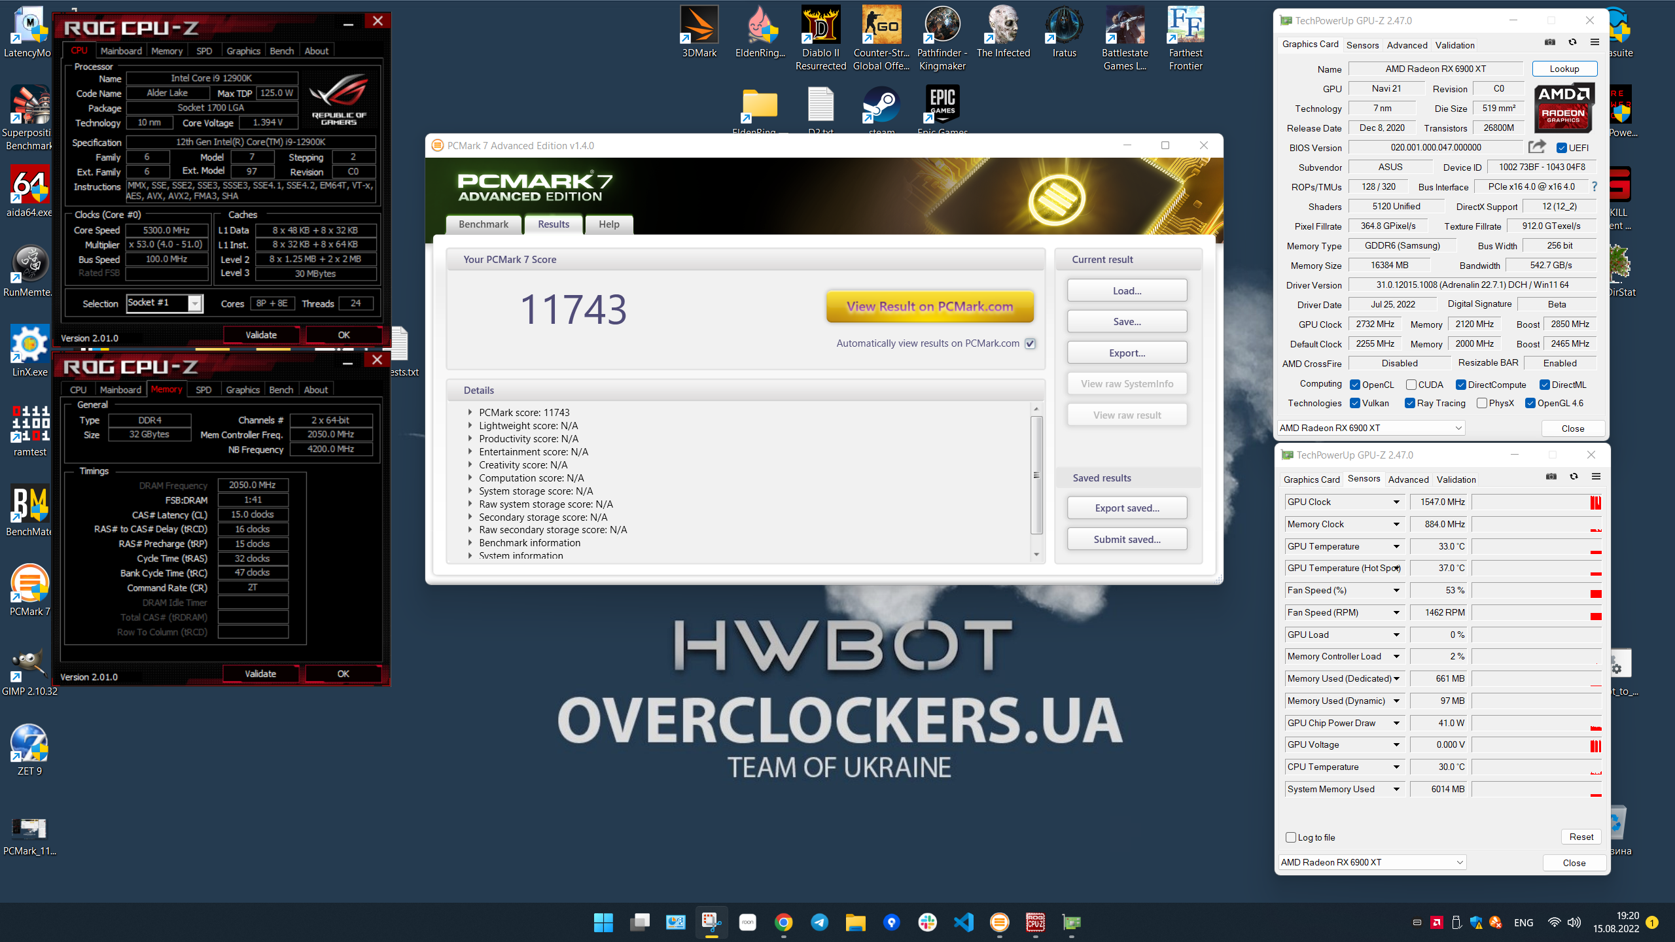Open hamburger menu in GPU-Z Graphics Card window
1675x942 pixels.
(1595, 43)
